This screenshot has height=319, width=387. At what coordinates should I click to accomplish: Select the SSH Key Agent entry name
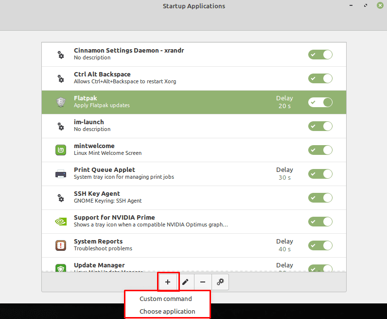pos(97,194)
